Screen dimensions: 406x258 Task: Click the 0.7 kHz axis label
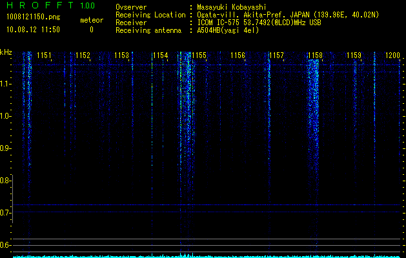click(5, 213)
